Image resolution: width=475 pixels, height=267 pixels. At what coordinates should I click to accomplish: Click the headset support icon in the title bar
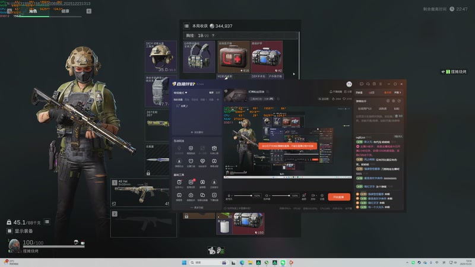[x=368, y=84]
